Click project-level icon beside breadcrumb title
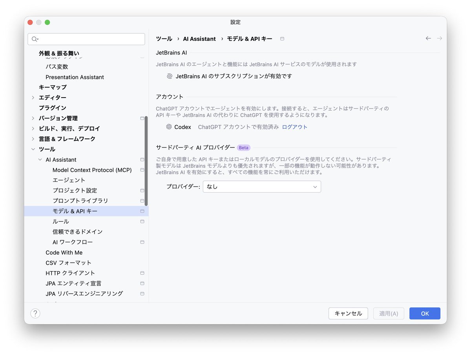Image resolution: width=471 pixels, height=356 pixels. click(x=282, y=39)
